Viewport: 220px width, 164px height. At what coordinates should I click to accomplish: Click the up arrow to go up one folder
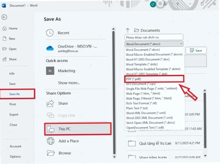pyautogui.click(x=128, y=30)
